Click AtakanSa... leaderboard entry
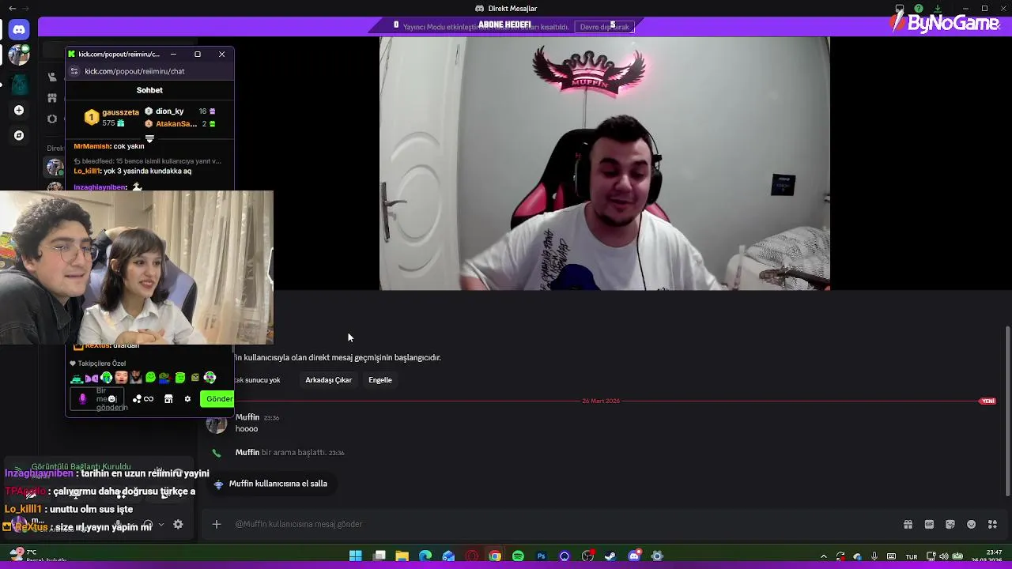The image size is (1012, 569). pos(180,124)
